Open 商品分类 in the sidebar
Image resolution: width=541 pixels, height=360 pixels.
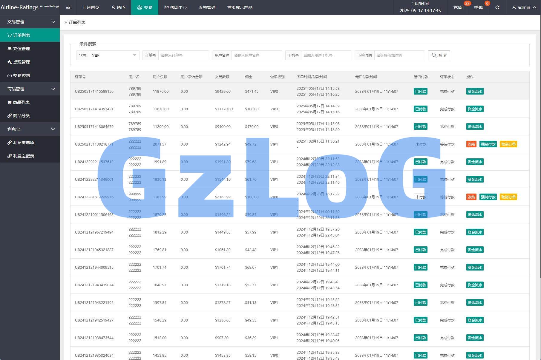22,116
